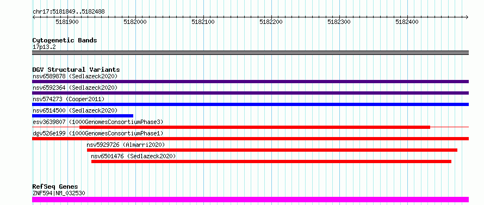The width and height of the screenshot is (484, 205).
Task: Click the right arrow of the ruler
Action: pos(467,17)
